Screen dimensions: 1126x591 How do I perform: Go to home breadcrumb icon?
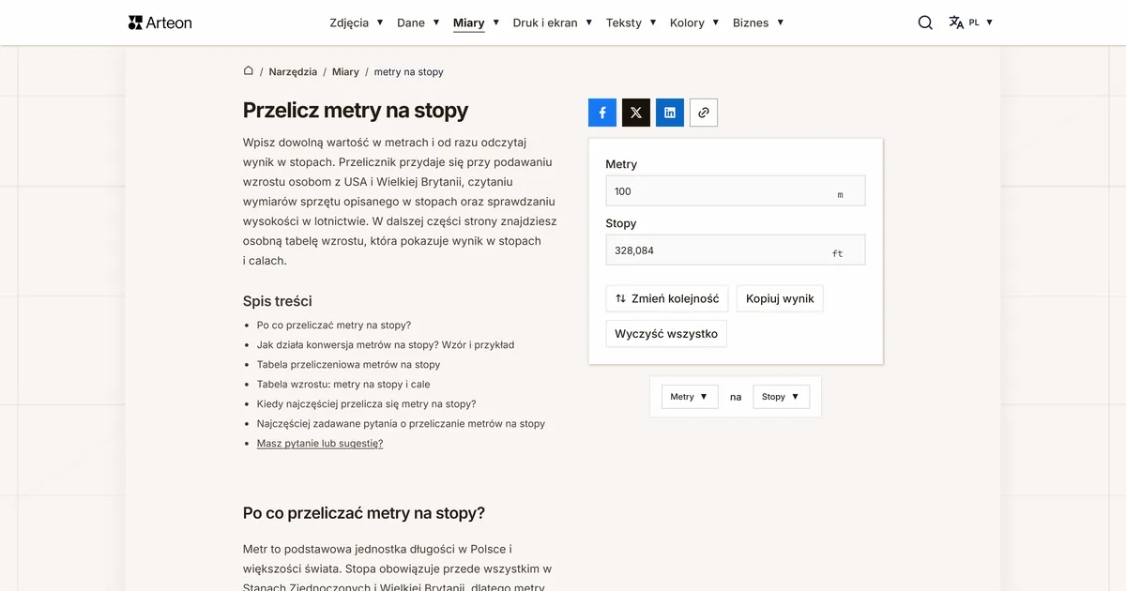click(249, 71)
